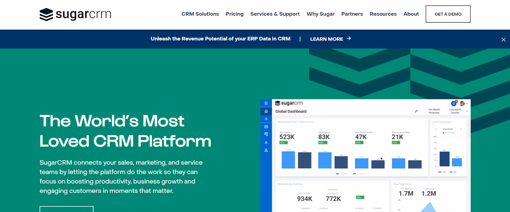This screenshot has width=510, height=212.
Task: Click the Global Dashboard title
Action: [291, 111]
